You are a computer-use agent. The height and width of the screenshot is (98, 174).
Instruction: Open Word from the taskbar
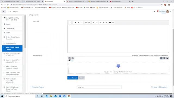pyautogui.click(x=60, y=96)
